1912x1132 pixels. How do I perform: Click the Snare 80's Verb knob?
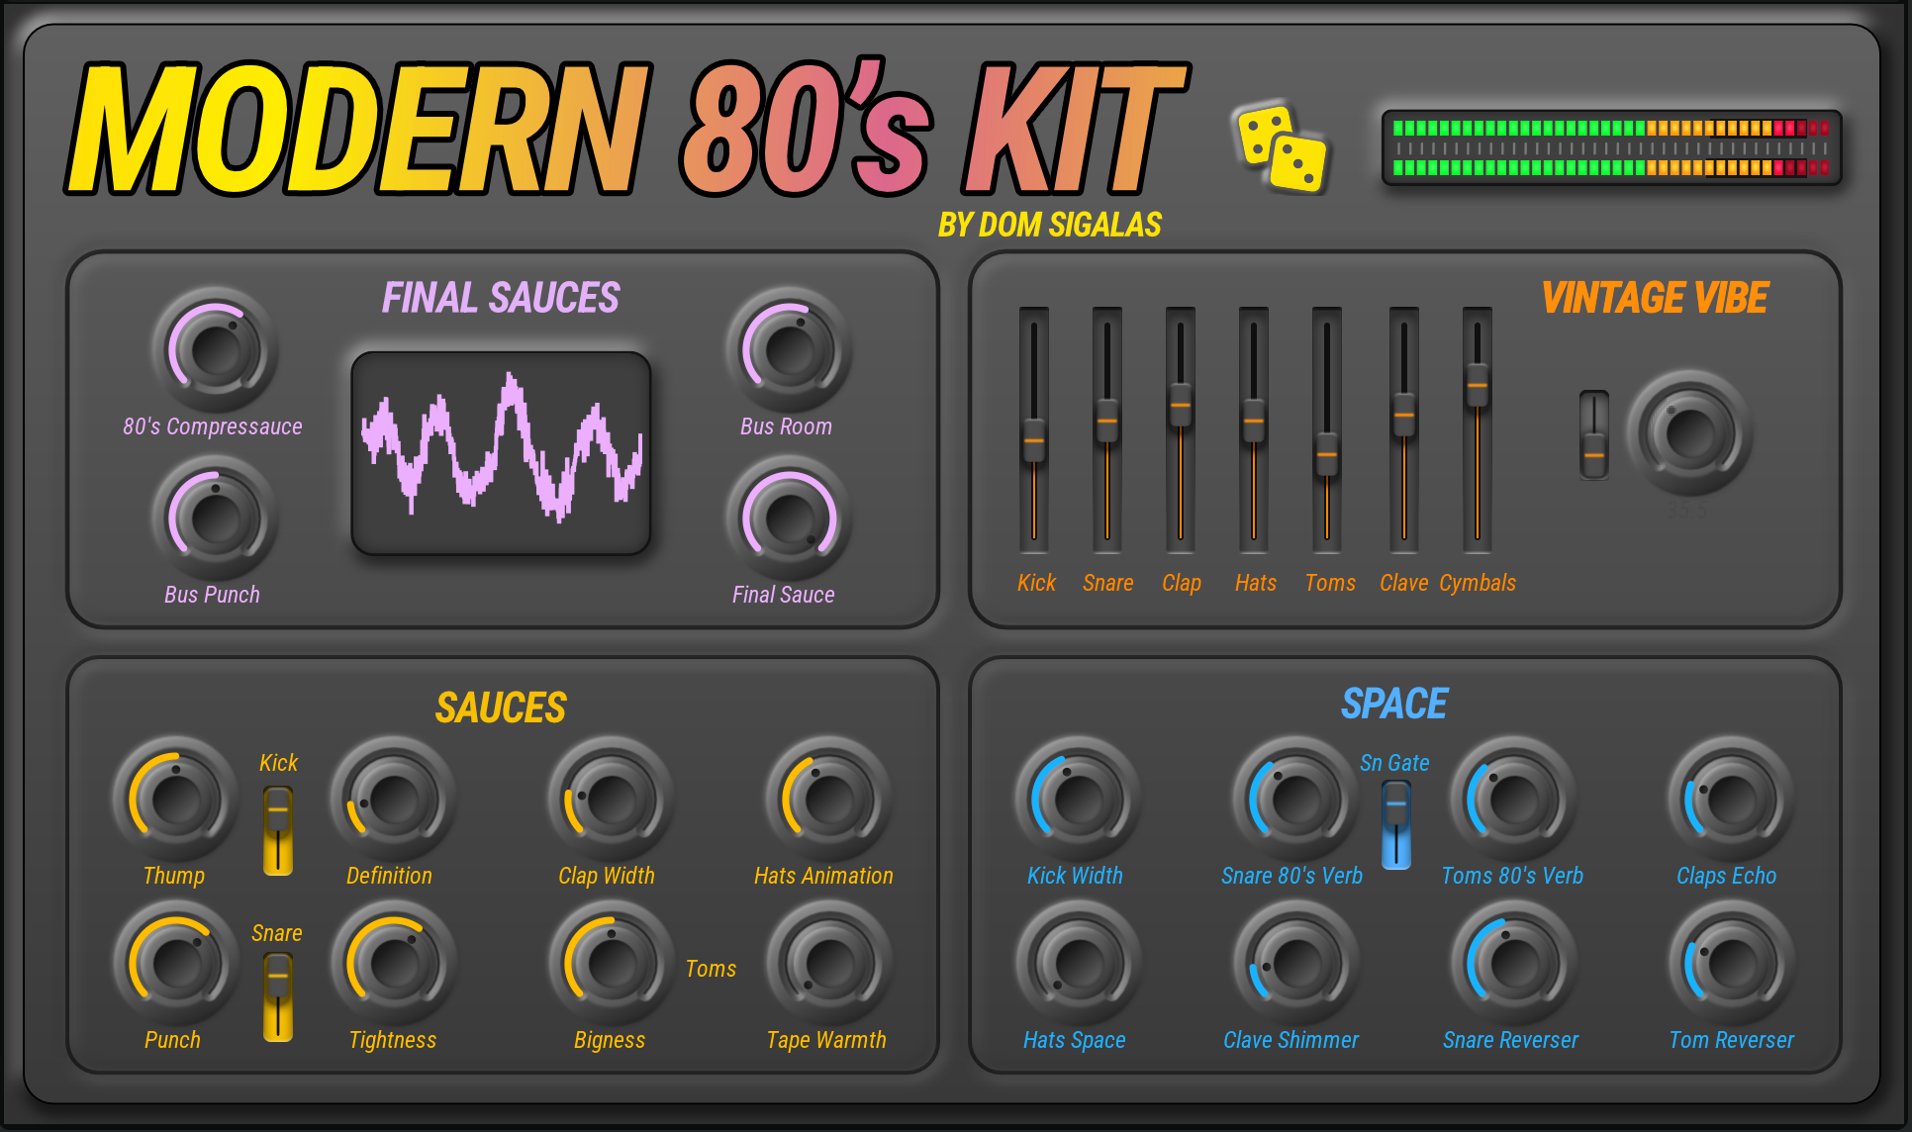(1294, 799)
